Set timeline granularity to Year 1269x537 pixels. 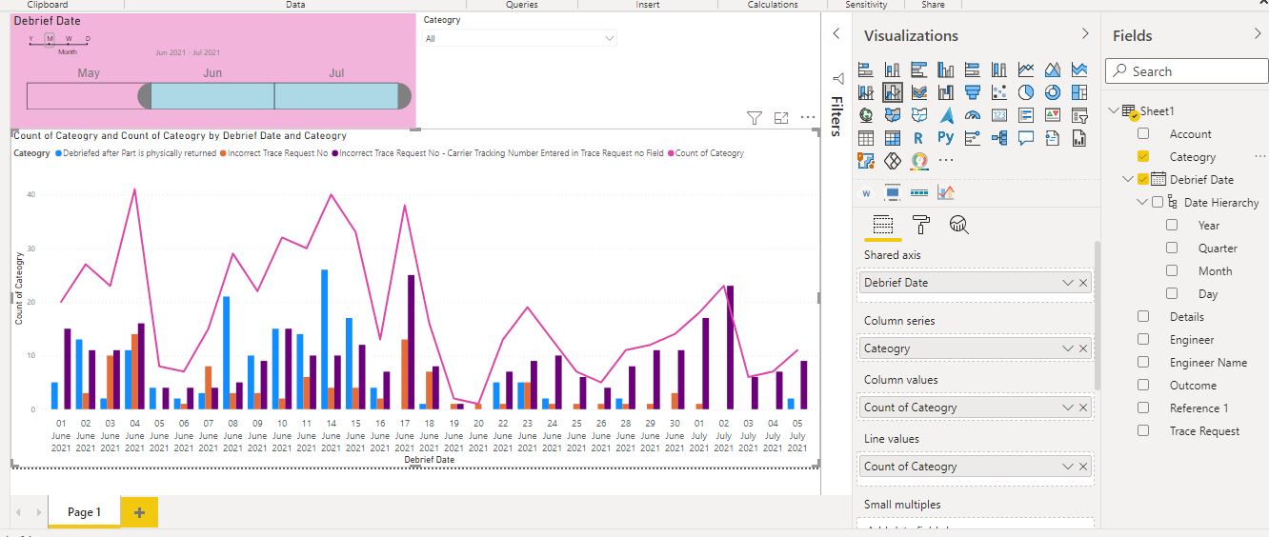point(30,39)
